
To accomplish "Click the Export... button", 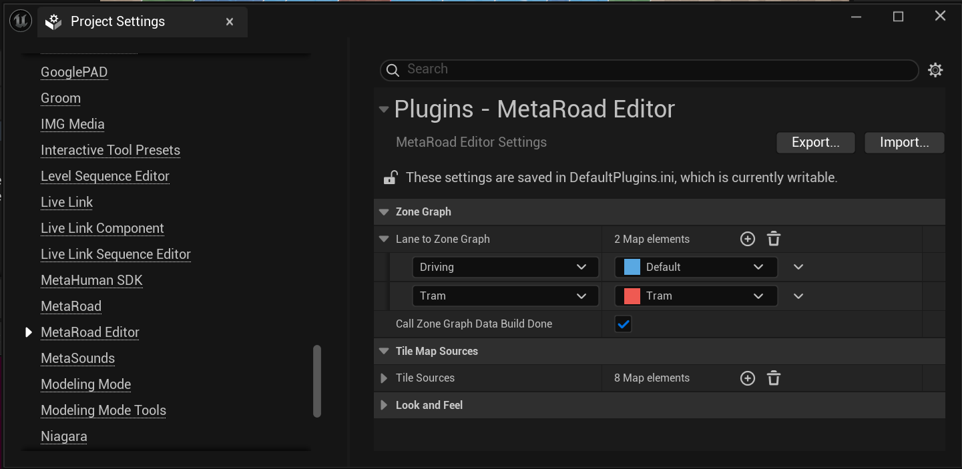I will (x=816, y=142).
